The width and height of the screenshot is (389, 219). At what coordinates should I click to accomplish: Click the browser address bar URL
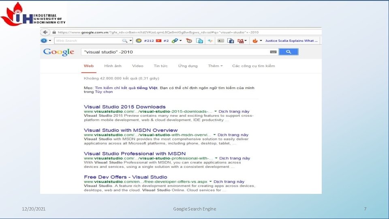click(158, 32)
